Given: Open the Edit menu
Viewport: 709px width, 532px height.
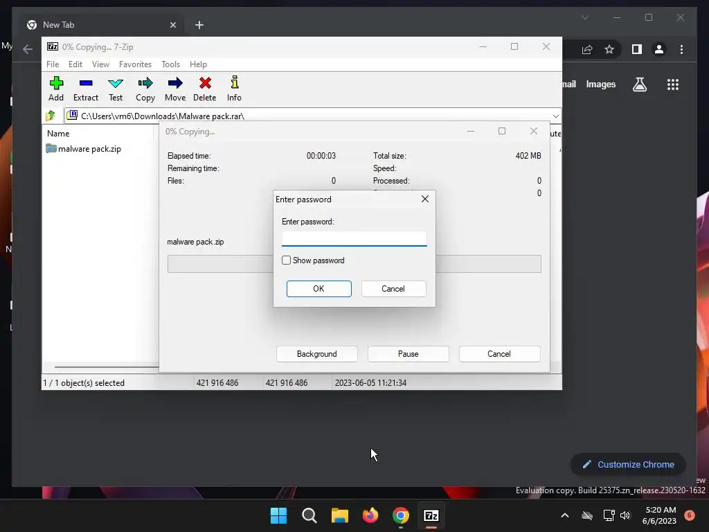Looking at the screenshot, I should pos(75,64).
